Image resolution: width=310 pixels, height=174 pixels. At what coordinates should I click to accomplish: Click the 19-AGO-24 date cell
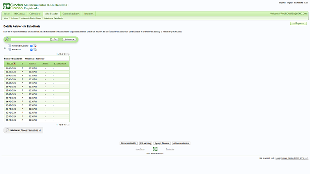(11, 113)
